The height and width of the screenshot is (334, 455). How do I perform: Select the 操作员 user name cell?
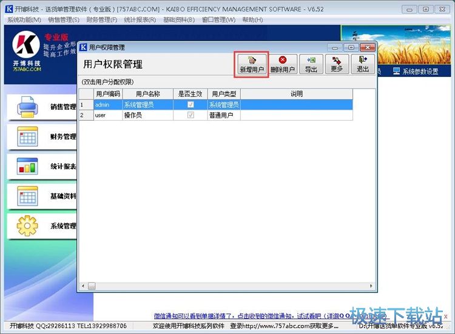click(x=147, y=115)
